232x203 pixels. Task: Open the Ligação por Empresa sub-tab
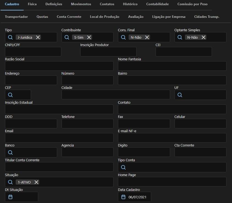[x=169, y=17]
